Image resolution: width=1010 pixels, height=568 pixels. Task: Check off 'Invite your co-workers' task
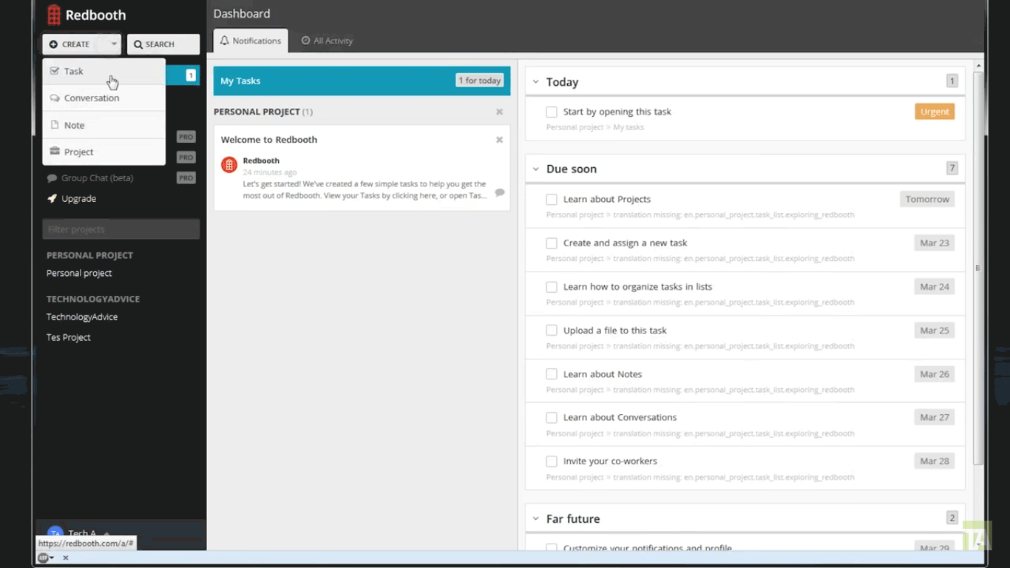pyautogui.click(x=552, y=461)
